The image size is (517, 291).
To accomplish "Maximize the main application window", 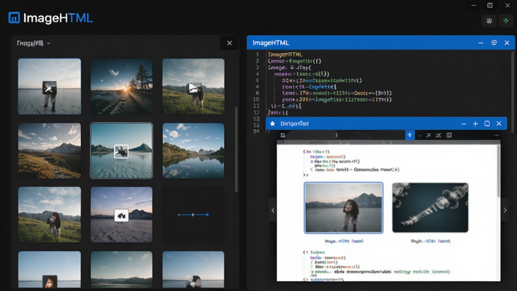I will point(490,5).
